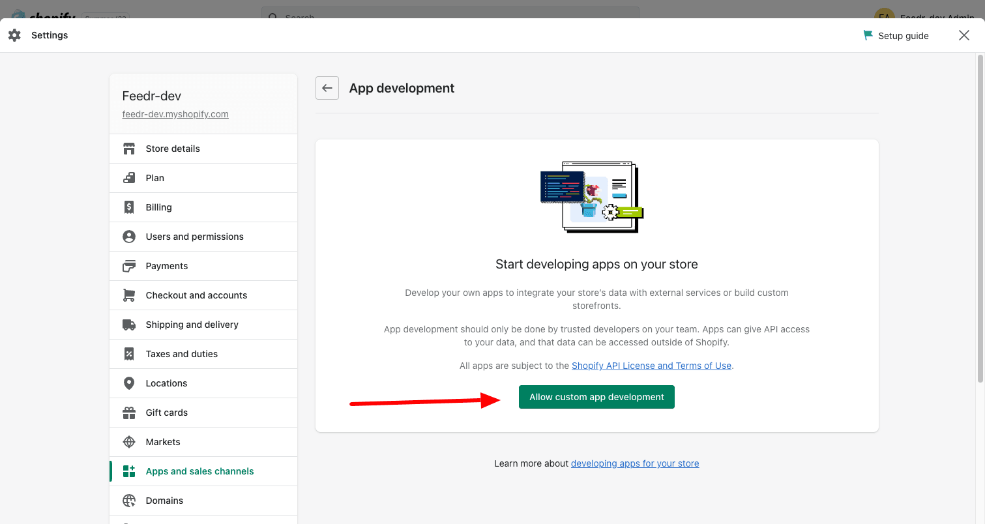Select Plan in settings sidebar

click(155, 178)
